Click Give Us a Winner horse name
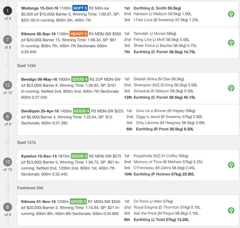The image size is (240, 228). [152, 111]
